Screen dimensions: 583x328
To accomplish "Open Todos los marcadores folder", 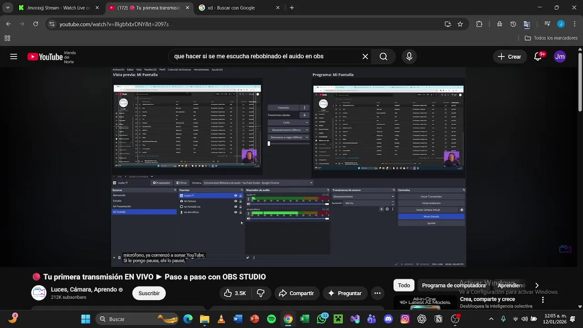I will pos(551,38).
